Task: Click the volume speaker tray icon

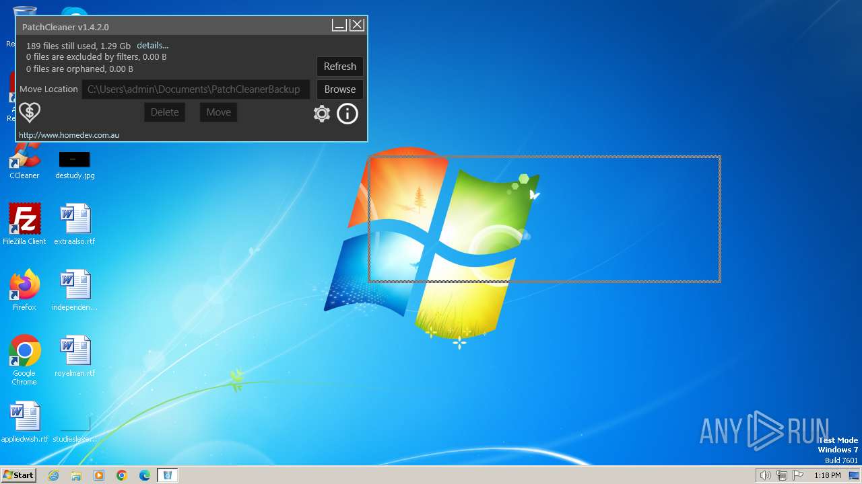Action: [765, 475]
